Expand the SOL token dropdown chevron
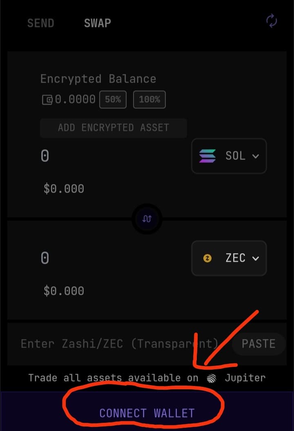Screen dimensions: 294x431 pos(256,156)
